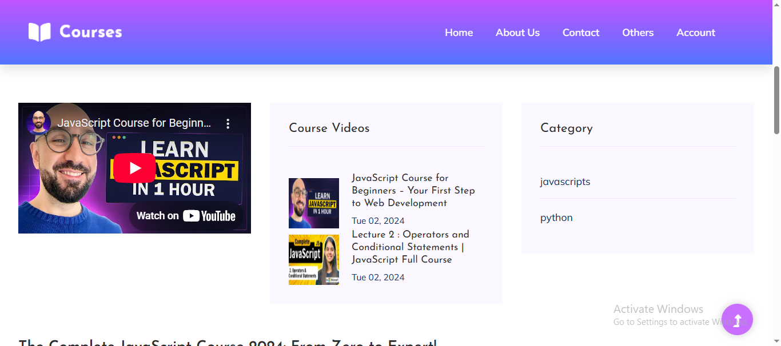Click the book logo icon
Viewport: 781px width, 346px height.
click(x=39, y=32)
